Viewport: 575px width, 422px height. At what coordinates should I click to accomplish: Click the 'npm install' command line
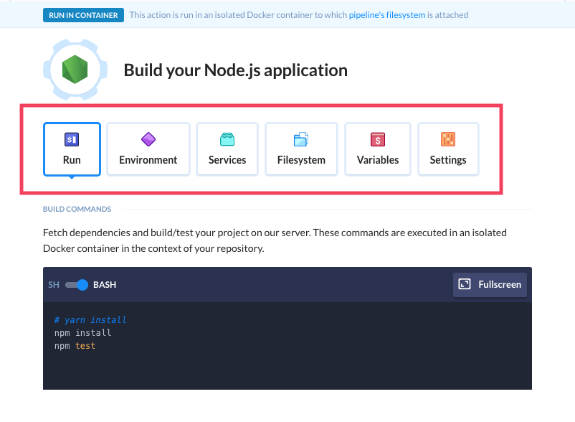[83, 333]
